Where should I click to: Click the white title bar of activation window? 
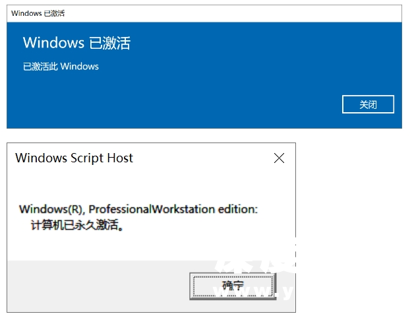coord(204,13)
